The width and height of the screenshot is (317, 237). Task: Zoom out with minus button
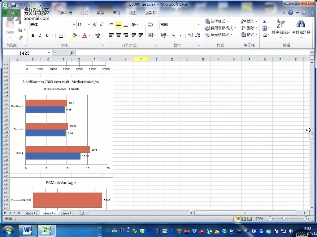click(270, 219)
